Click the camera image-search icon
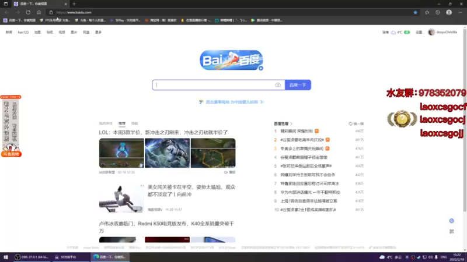The height and width of the screenshot is (262, 467). click(278, 85)
